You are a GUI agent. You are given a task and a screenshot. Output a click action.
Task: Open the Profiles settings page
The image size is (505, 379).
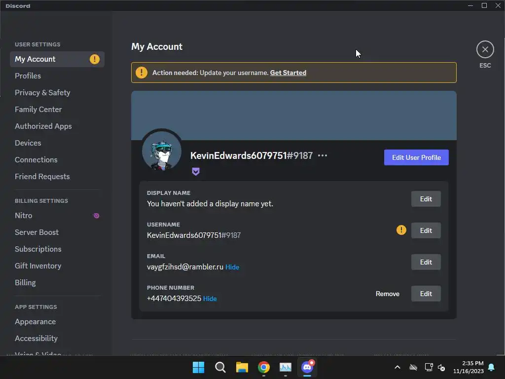pos(57,76)
